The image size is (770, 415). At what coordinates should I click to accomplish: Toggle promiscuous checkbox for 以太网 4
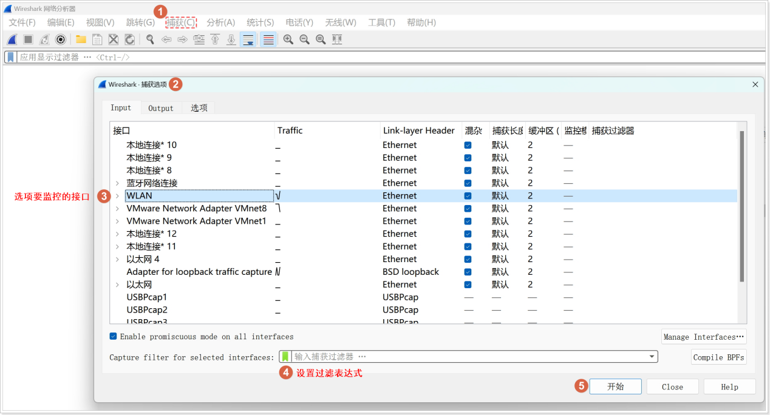tap(468, 259)
